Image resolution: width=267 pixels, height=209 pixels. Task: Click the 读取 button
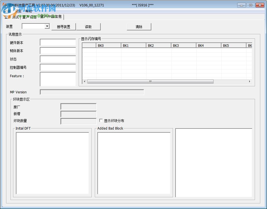(88, 27)
